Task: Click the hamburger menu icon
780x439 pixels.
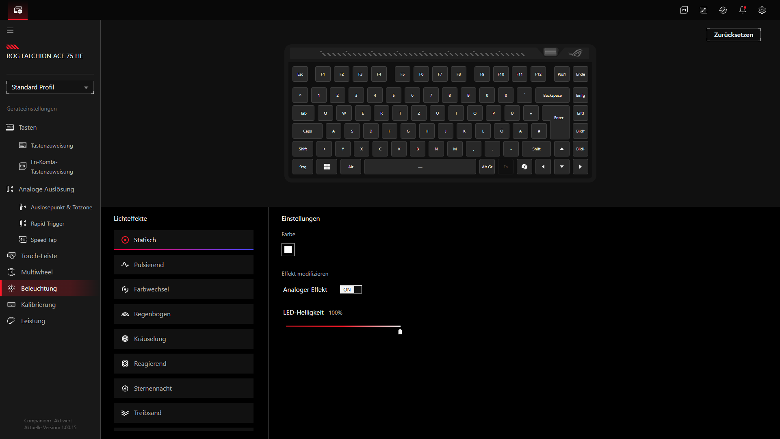Action: [10, 30]
